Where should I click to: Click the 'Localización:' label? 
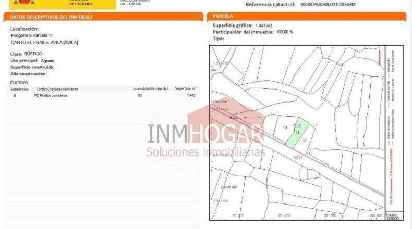point(25,29)
